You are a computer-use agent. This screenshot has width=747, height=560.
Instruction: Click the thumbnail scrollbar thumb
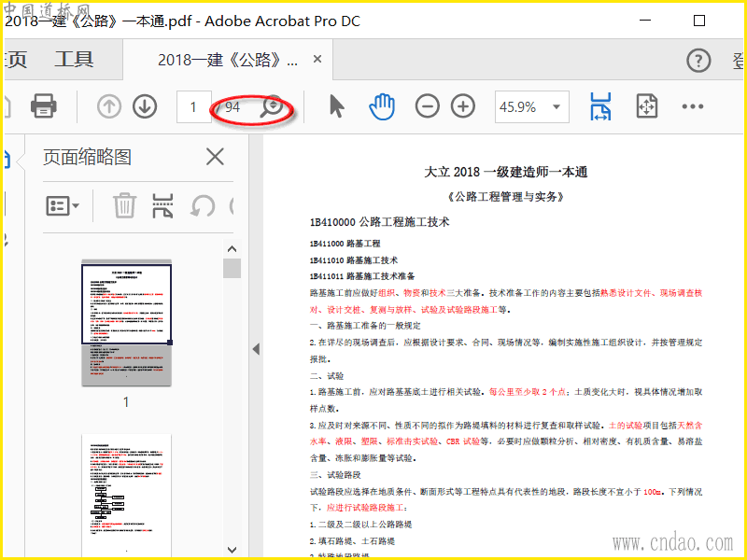pos(232,268)
